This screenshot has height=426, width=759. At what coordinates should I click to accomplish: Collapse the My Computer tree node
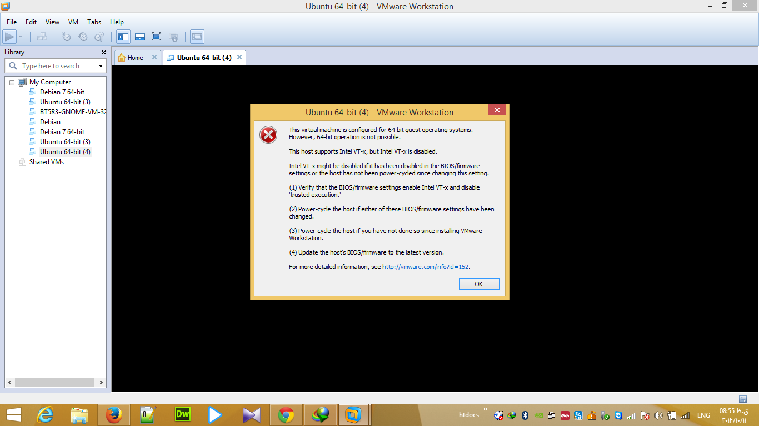click(x=12, y=82)
